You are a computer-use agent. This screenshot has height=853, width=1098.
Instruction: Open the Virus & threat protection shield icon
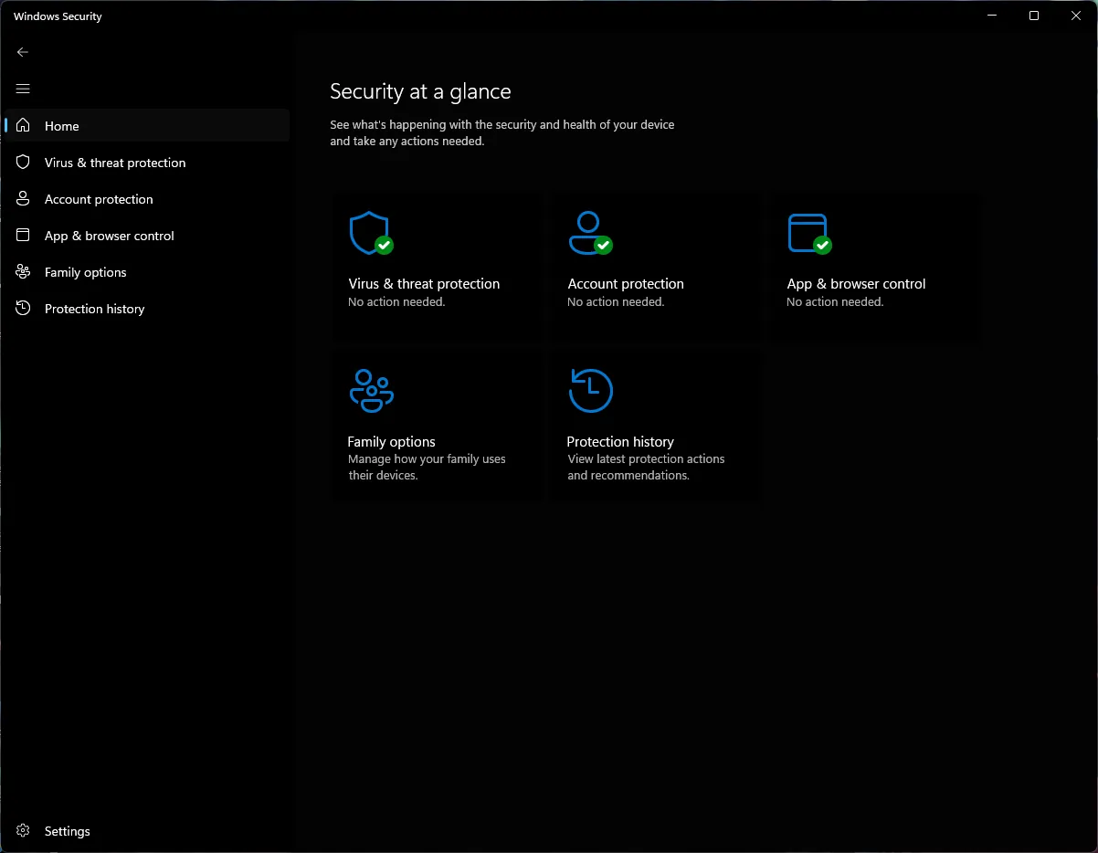pos(370,231)
